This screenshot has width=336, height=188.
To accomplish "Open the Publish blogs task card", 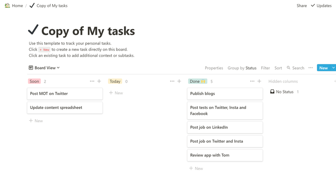I will pyautogui.click(x=225, y=94).
